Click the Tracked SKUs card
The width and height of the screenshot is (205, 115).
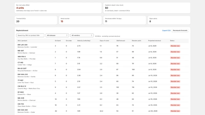pyautogui.click(x=36, y=20)
